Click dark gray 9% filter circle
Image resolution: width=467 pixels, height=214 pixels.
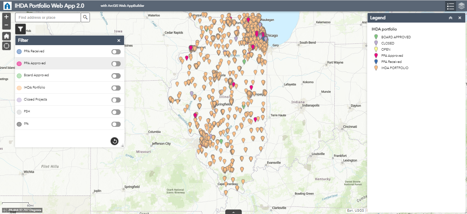coord(19,124)
